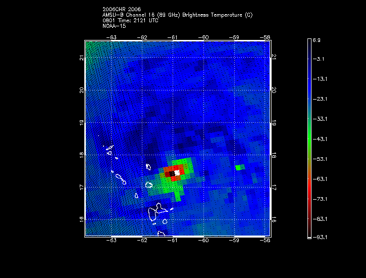Click the top-axis longitude label -59

click(234, 37)
